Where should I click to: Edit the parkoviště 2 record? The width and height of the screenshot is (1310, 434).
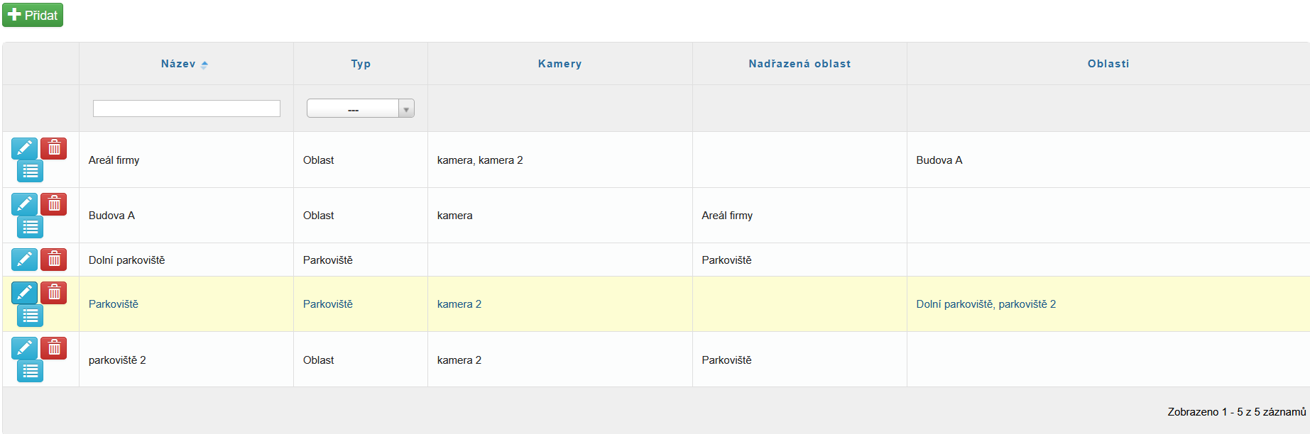[24, 348]
